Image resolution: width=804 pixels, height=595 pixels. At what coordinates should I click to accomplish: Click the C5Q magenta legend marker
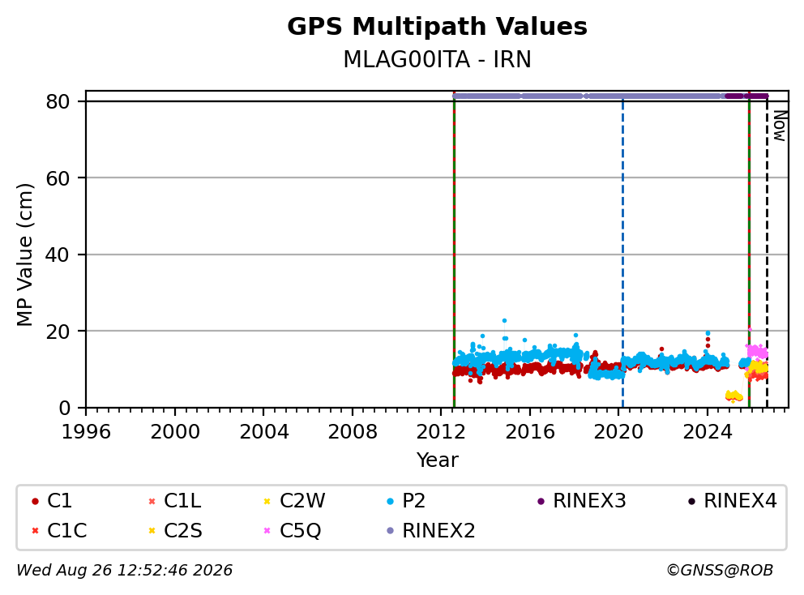267,530
